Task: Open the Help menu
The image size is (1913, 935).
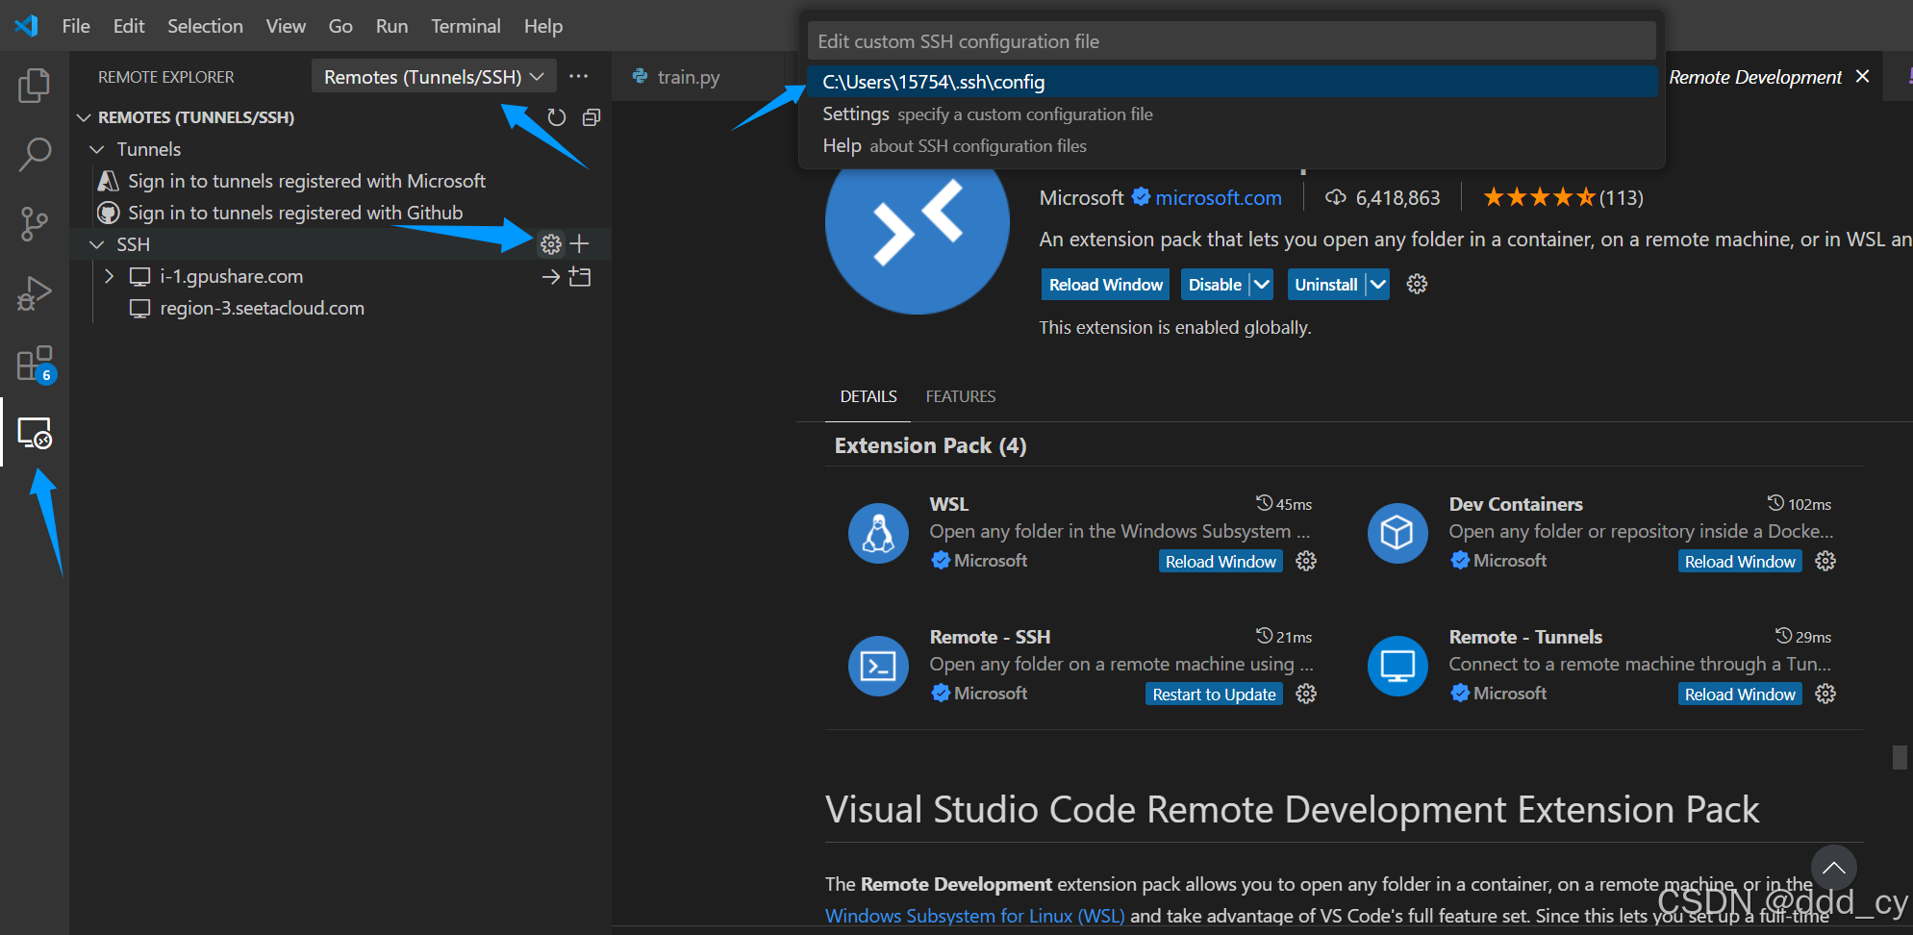Action: click(543, 26)
